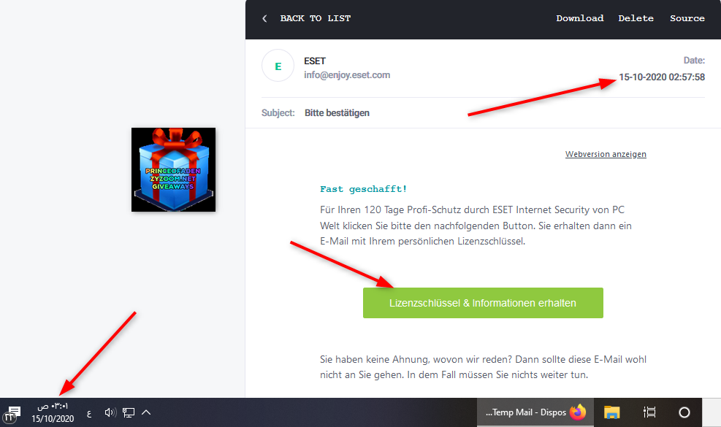Image resolution: width=721 pixels, height=427 pixels.
Task: Click the Cortana circle icon
Action: 684,412
